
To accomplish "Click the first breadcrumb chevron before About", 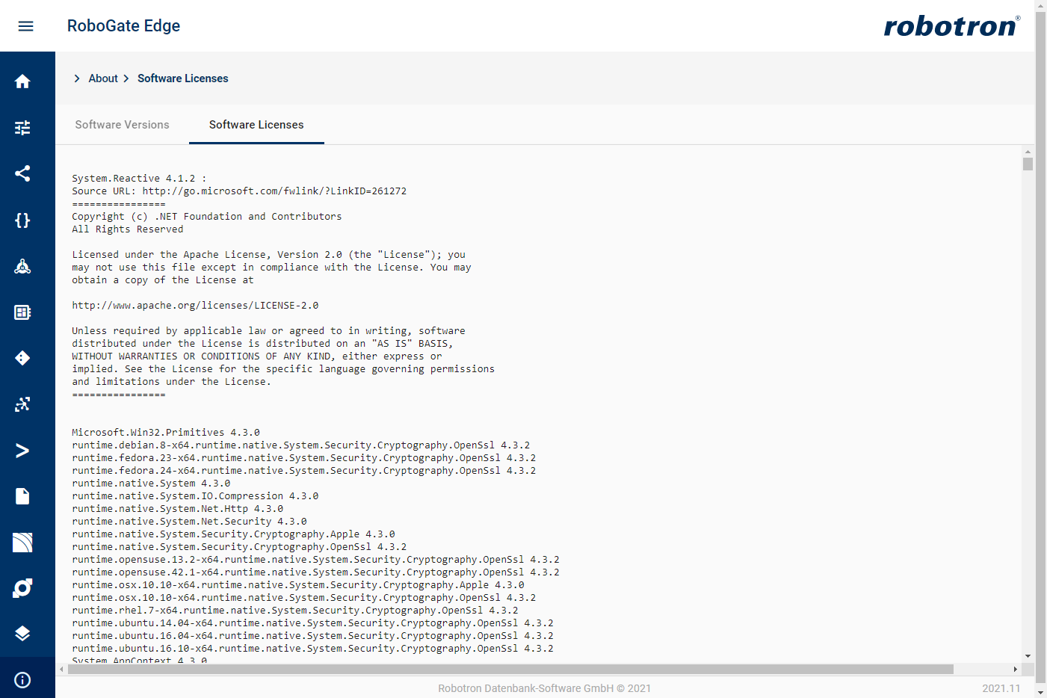I will click(77, 78).
